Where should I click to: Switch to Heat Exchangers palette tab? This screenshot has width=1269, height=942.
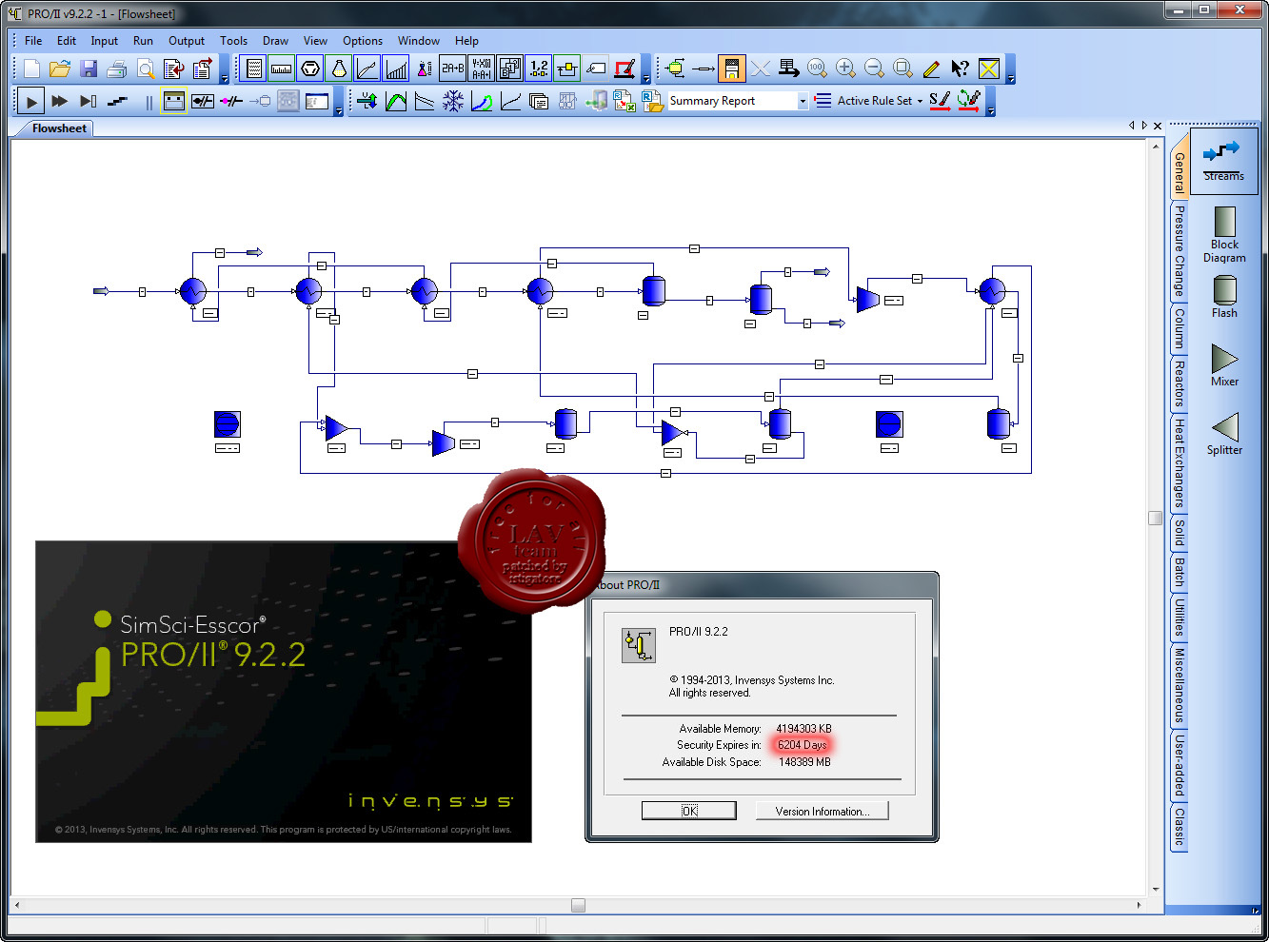click(x=1180, y=463)
